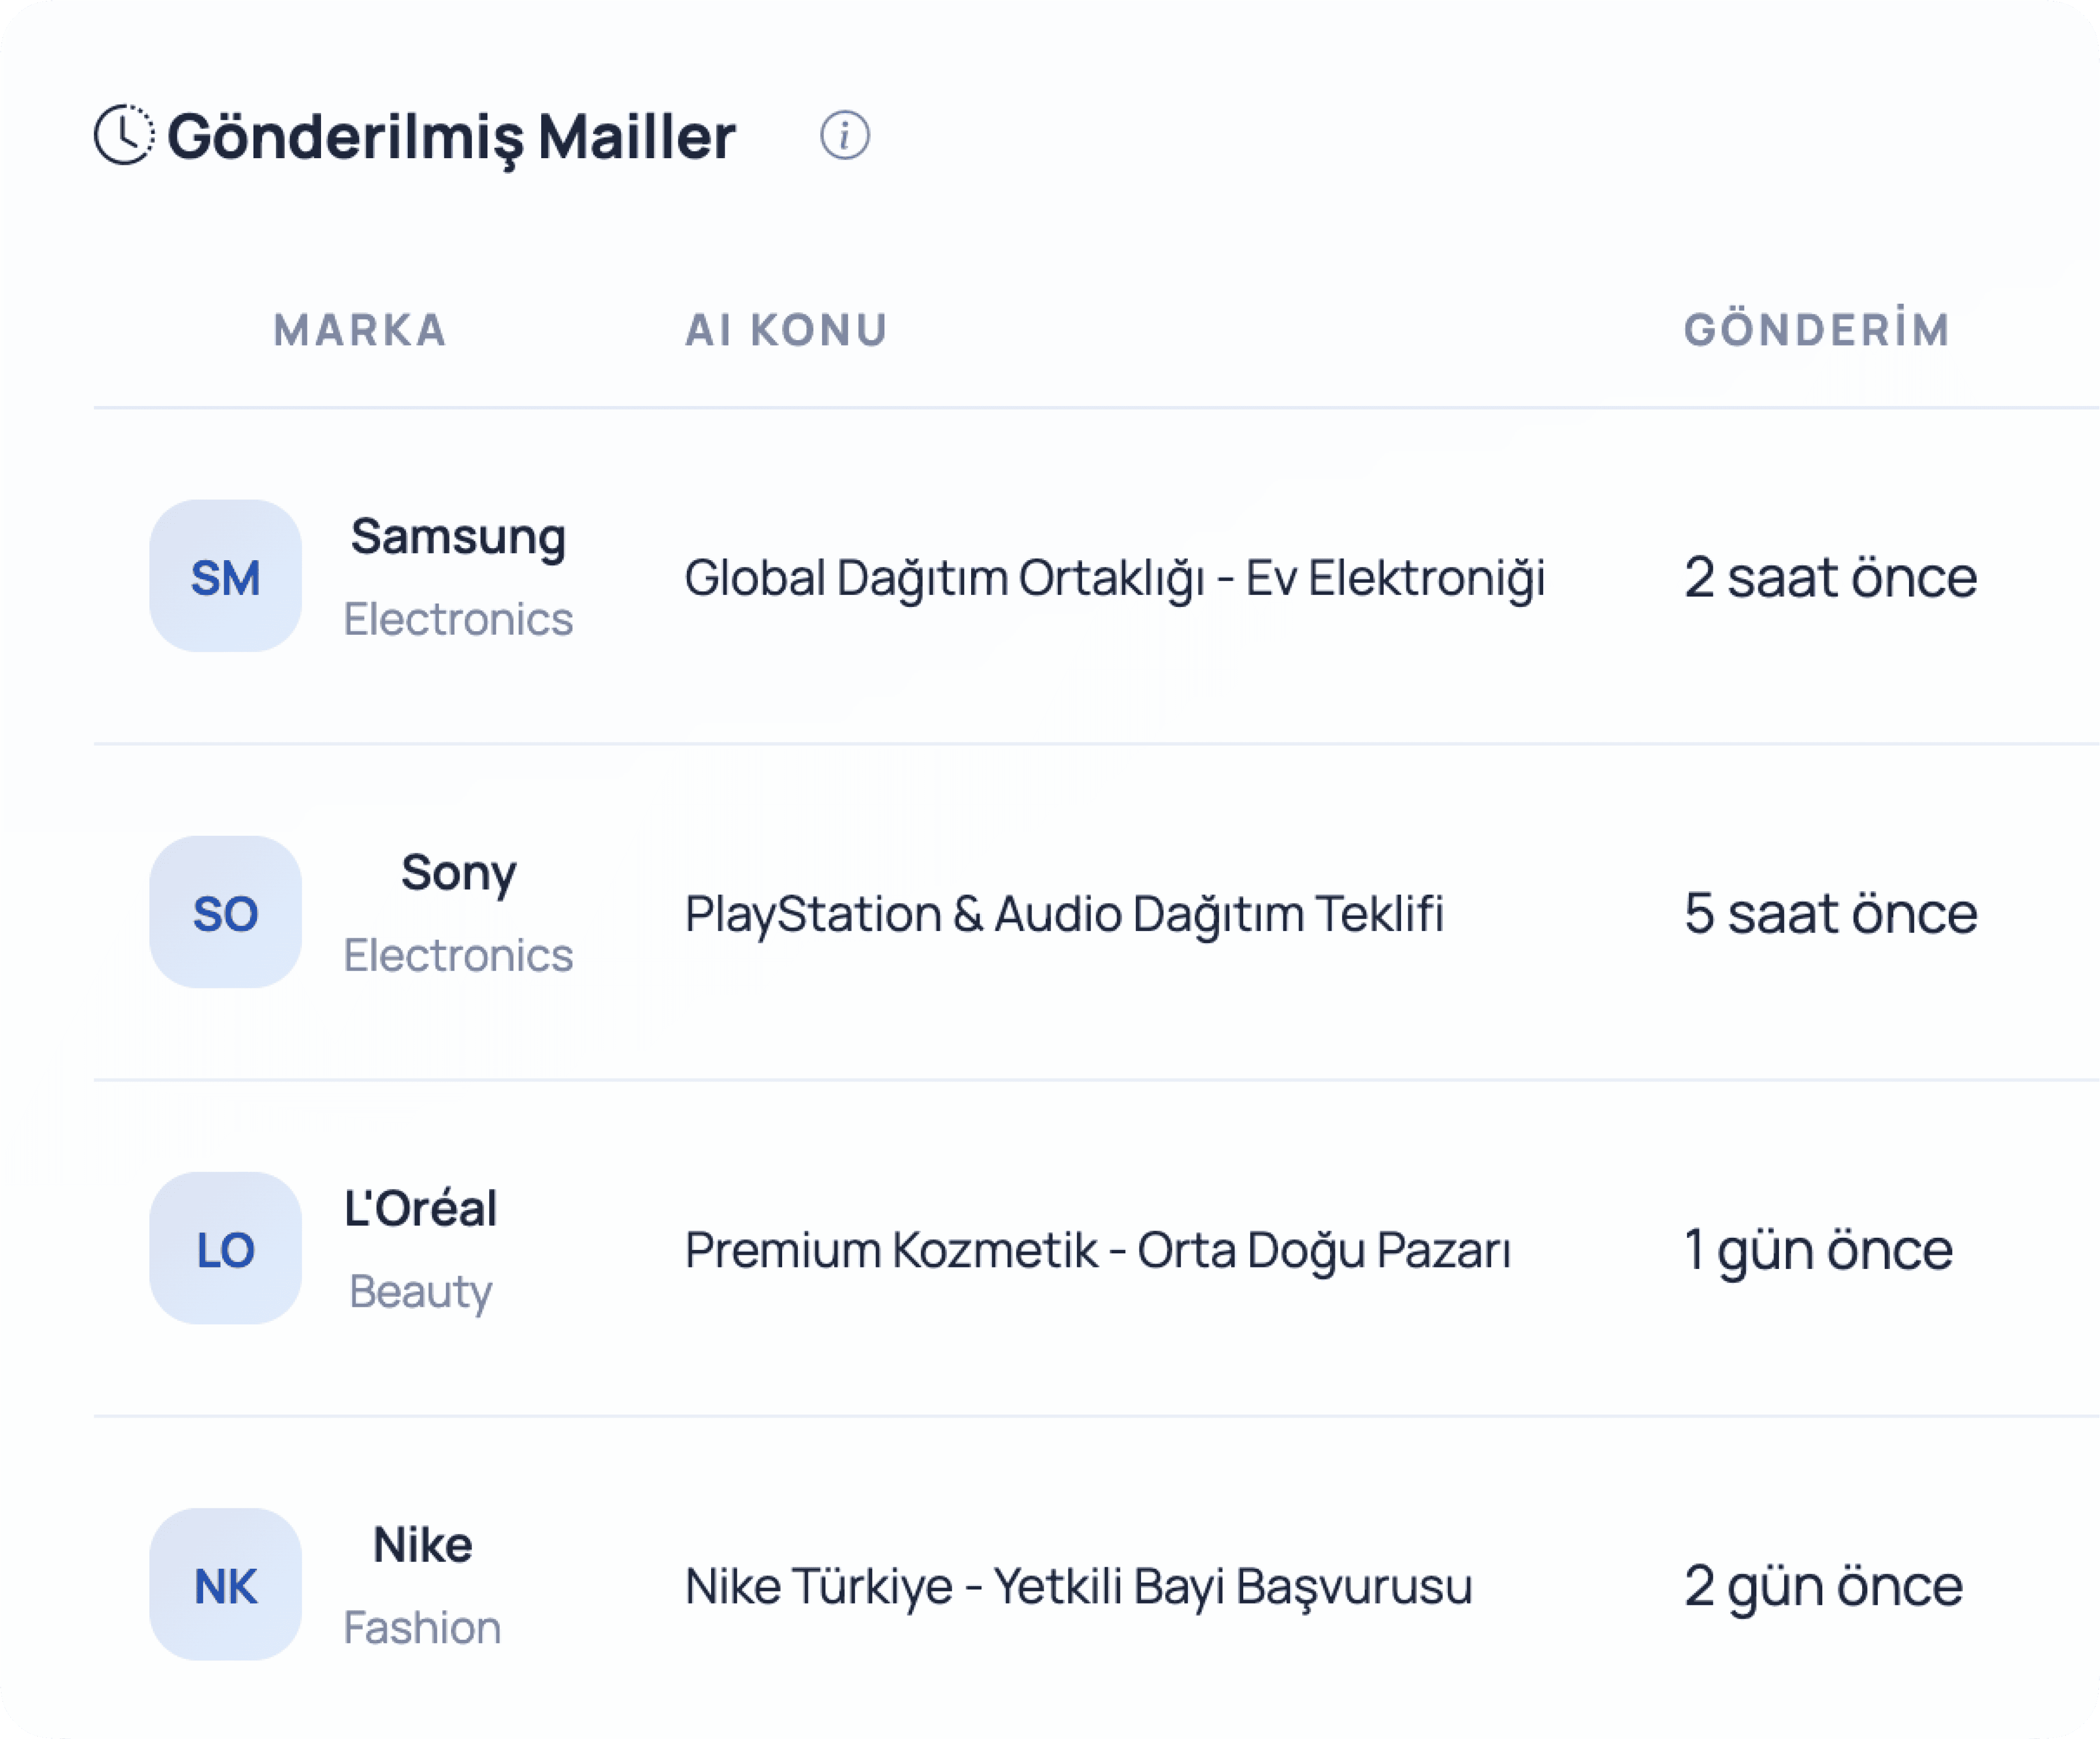Sort by the AI KONU column header
Viewport: 2100px width, 1739px height.
point(786,330)
